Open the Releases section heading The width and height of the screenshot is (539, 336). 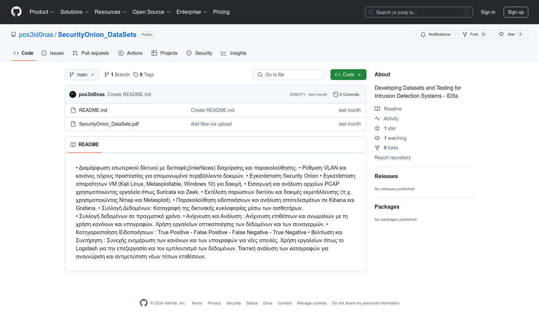[x=386, y=176]
